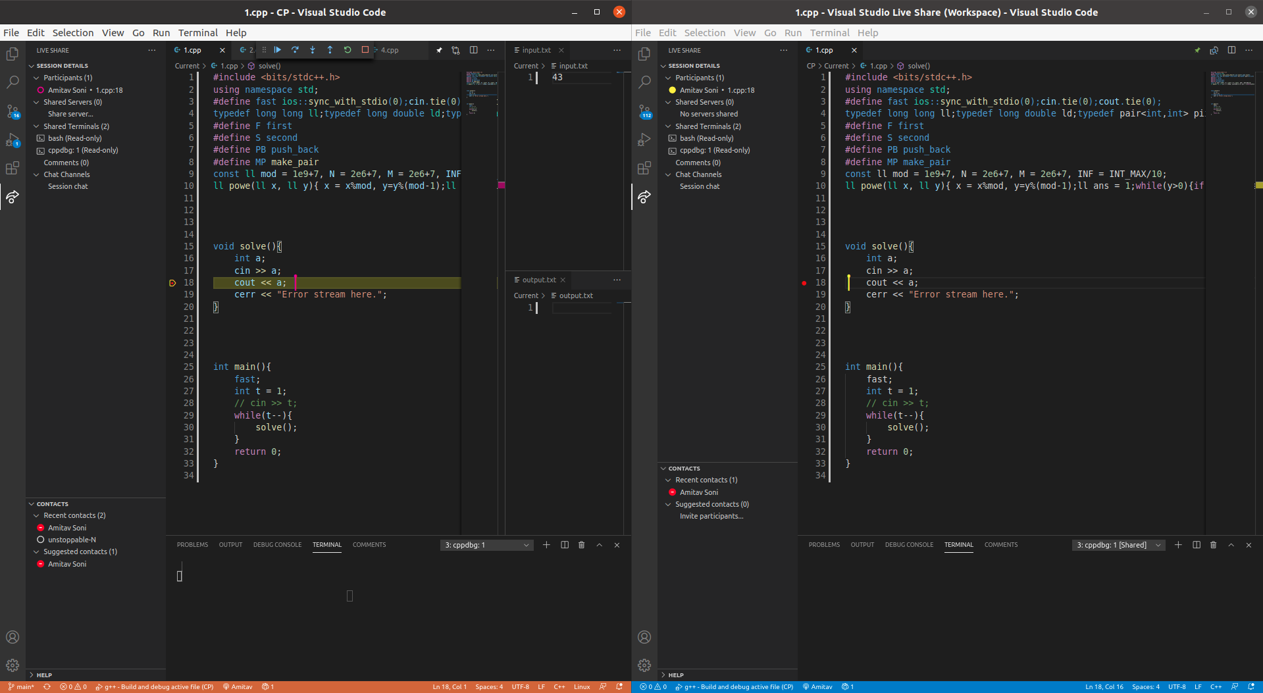Restart the debug session
The image size is (1263, 693).
(348, 49)
